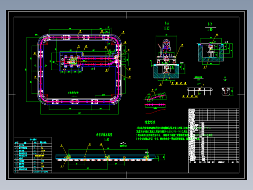Select the chain track side-view diagram
The width and height of the screenshot is (253, 190).
106,157
